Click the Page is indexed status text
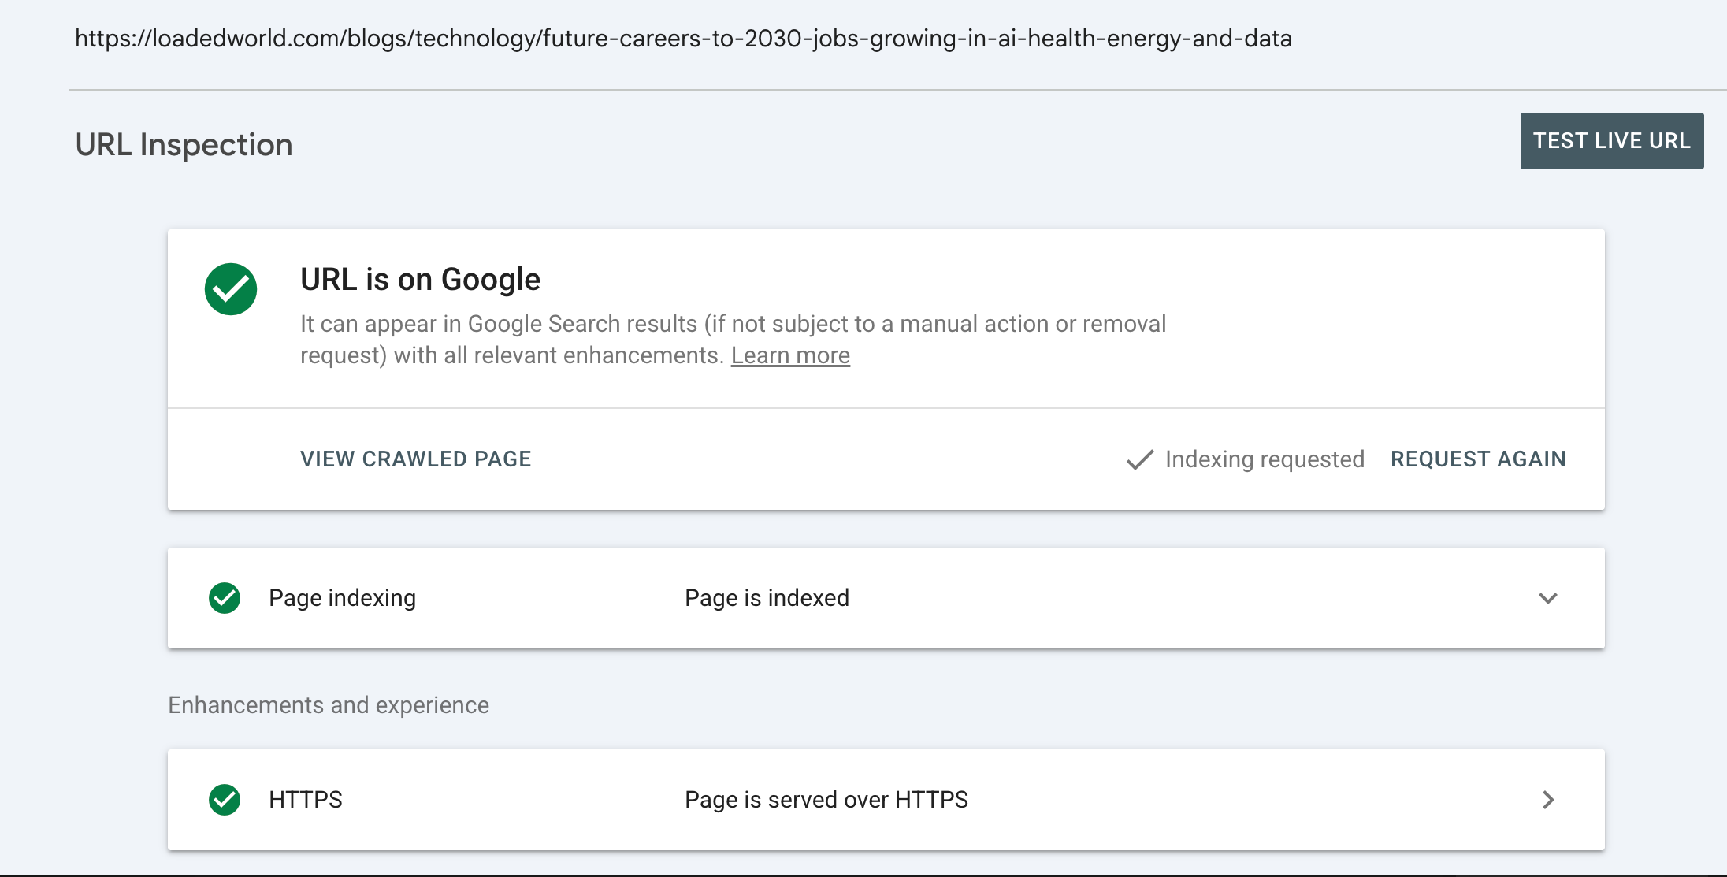Screen dimensions: 1727x877 click(x=767, y=598)
